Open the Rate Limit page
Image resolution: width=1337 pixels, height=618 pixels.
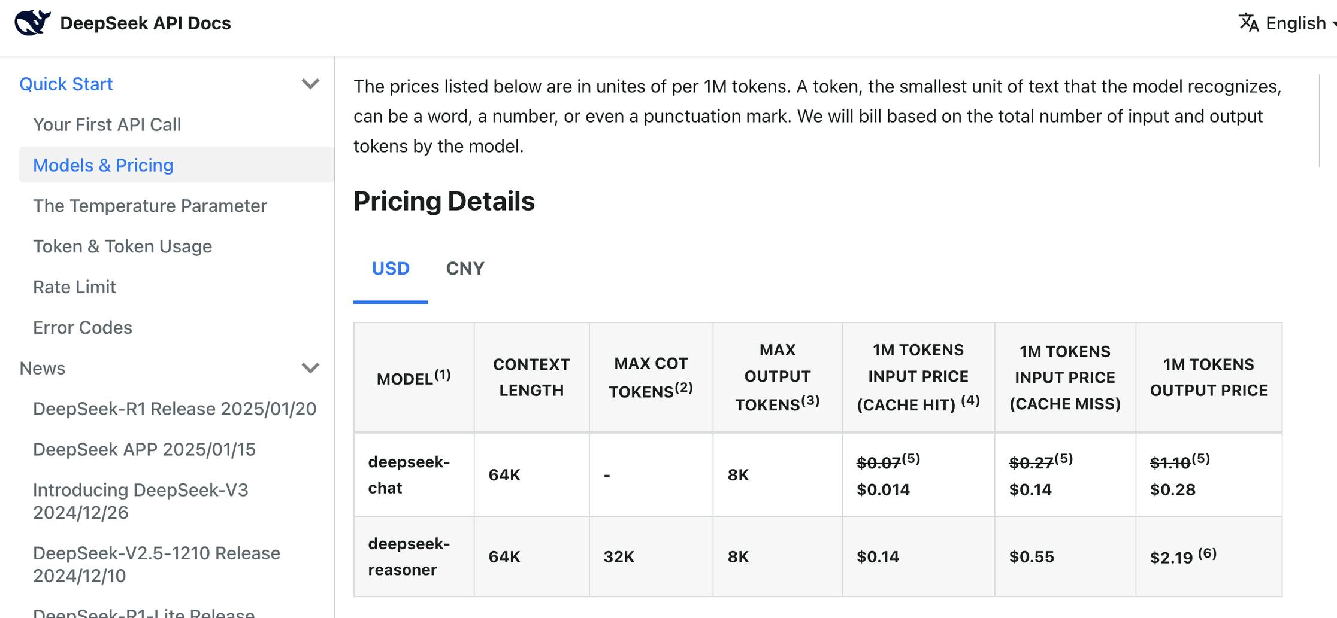pos(74,287)
